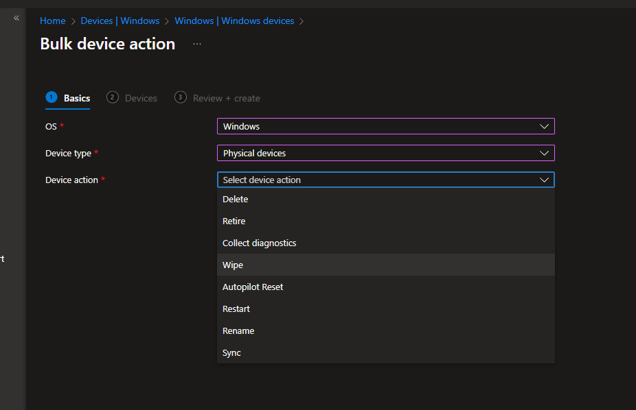This screenshot has width=636, height=410.
Task: Open the ellipsis menu beside Bulk device action
Action: [x=197, y=44]
